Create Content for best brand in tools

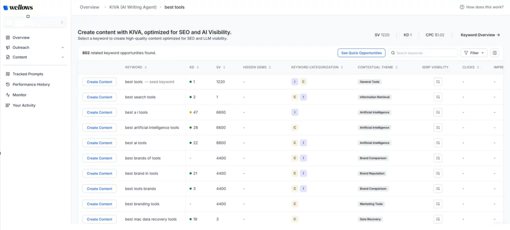(x=99, y=174)
